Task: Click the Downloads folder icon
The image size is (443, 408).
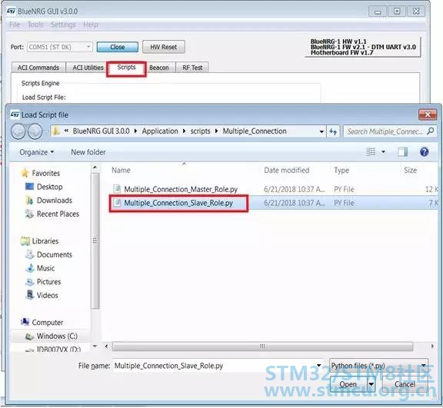Action: coord(29,200)
